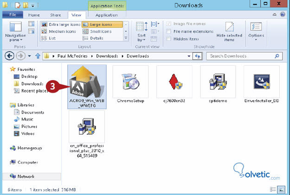Image resolution: width=290 pixels, height=195 pixels.
Task: Go back with the Back arrow
Action: pos(9,56)
